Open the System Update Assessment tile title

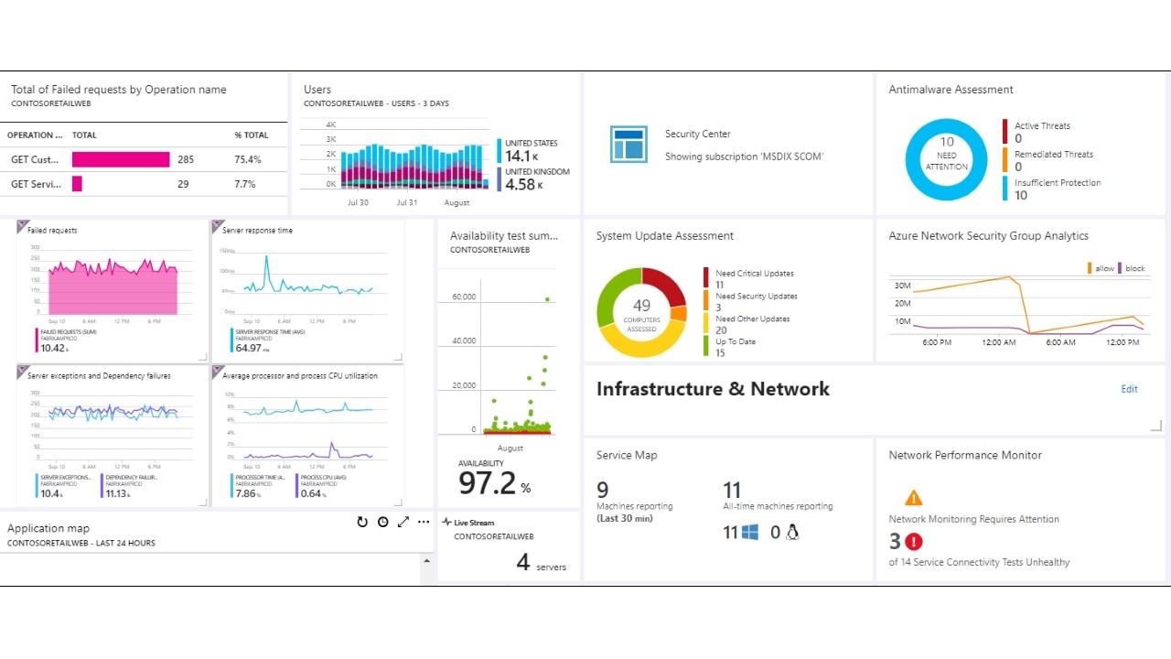click(665, 236)
